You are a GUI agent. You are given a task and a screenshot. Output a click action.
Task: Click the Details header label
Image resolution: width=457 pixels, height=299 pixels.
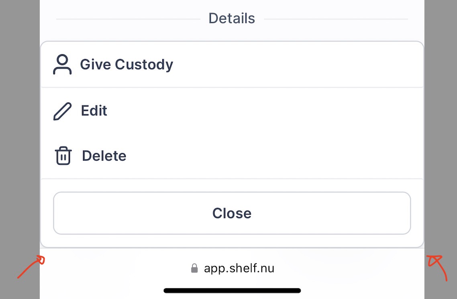[232, 18]
